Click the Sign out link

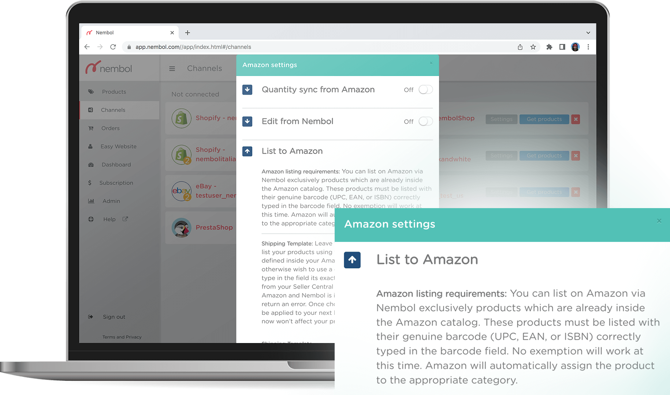[x=114, y=317]
